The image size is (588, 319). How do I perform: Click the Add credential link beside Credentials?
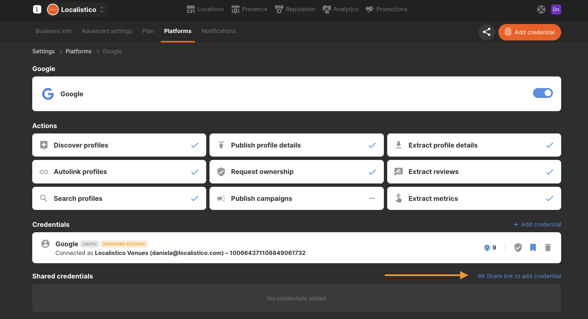pyautogui.click(x=537, y=224)
